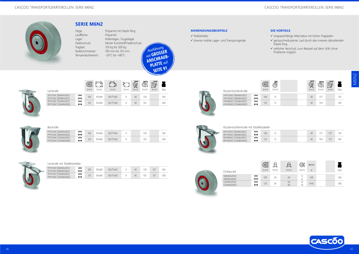
Task: Click 'kleiner Kunststoff-Fadenschutz' value
Action: (x=123, y=43)
